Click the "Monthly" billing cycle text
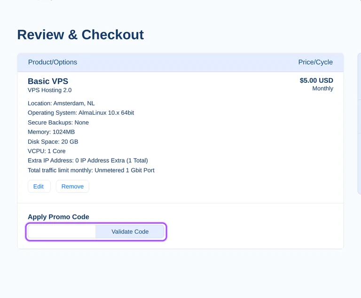This screenshot has width=361, height=298. tap(322, 88)
